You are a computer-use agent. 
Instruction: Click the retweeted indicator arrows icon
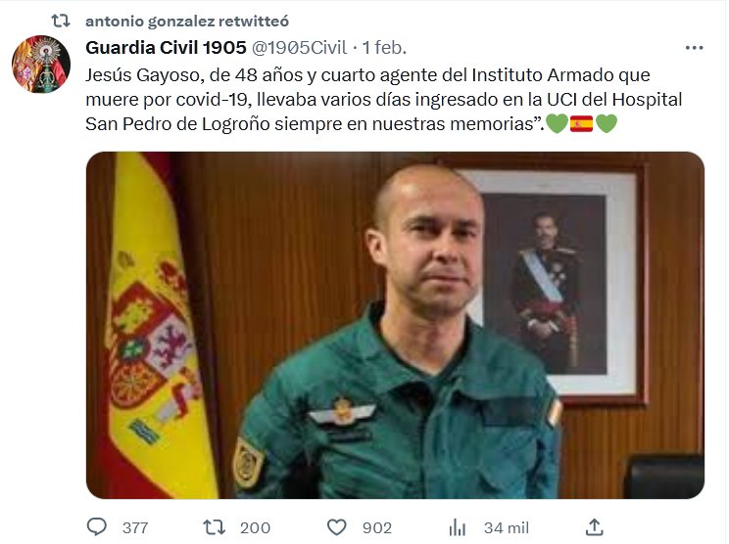pyautogui.click(x=61, y=21)
